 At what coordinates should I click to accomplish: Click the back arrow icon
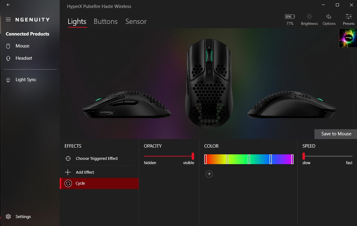pyautogui.click(x=8, y=5)
